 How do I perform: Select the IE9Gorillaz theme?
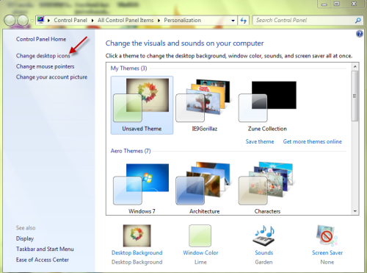point(205,105)
